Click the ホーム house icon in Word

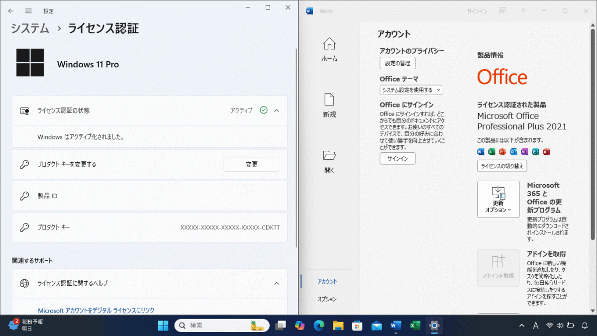pyautogui.click(x=329, y=44)
